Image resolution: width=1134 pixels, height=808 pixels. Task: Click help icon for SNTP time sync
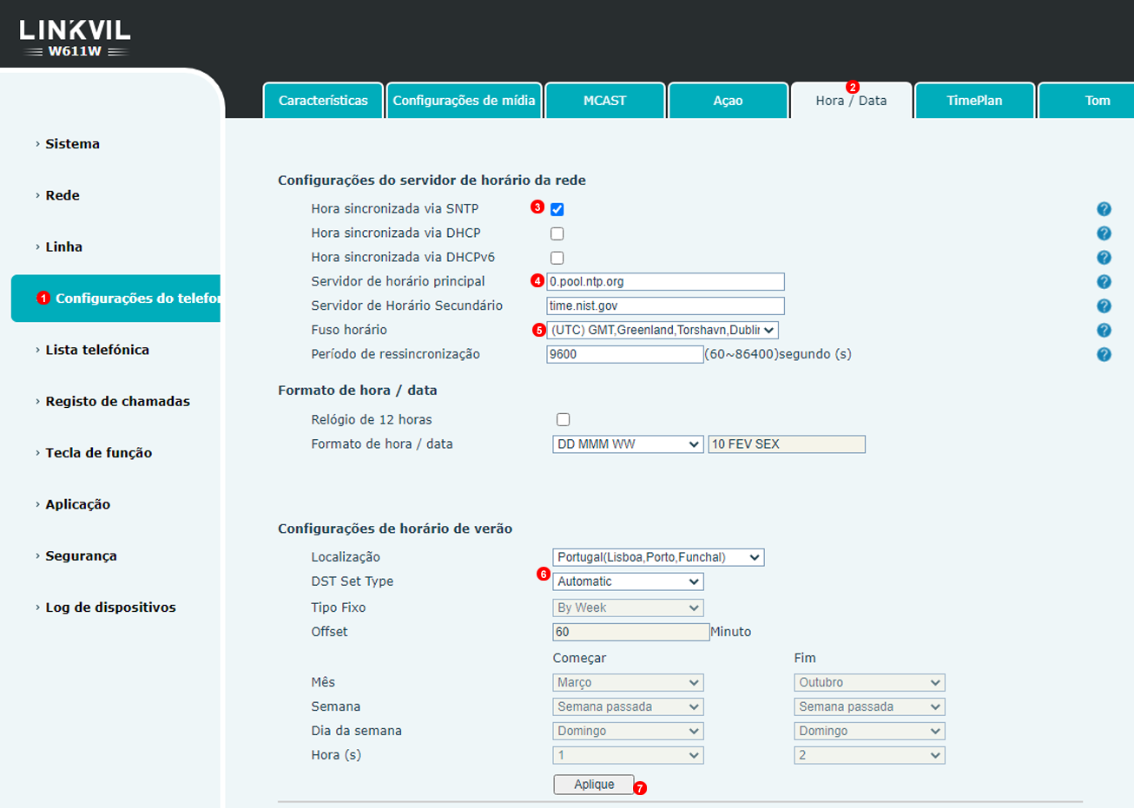coord(1104,209)
